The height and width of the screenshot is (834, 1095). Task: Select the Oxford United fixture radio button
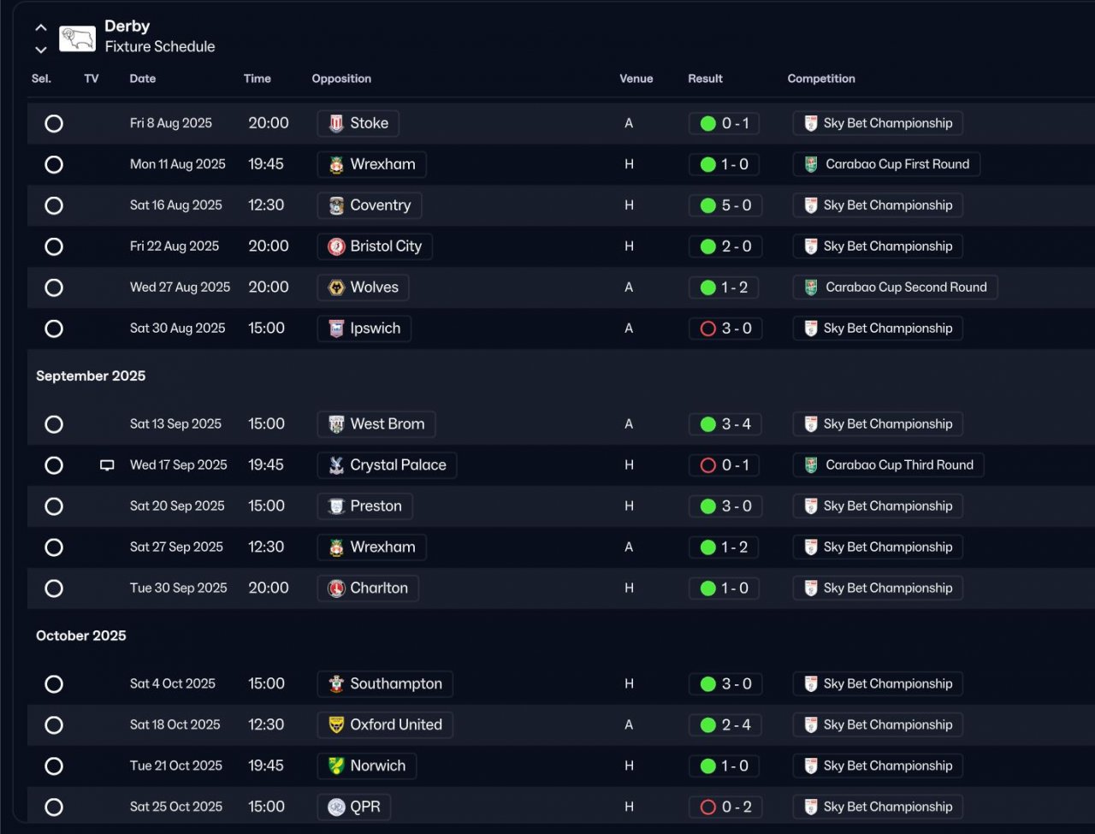click(54, 725)
